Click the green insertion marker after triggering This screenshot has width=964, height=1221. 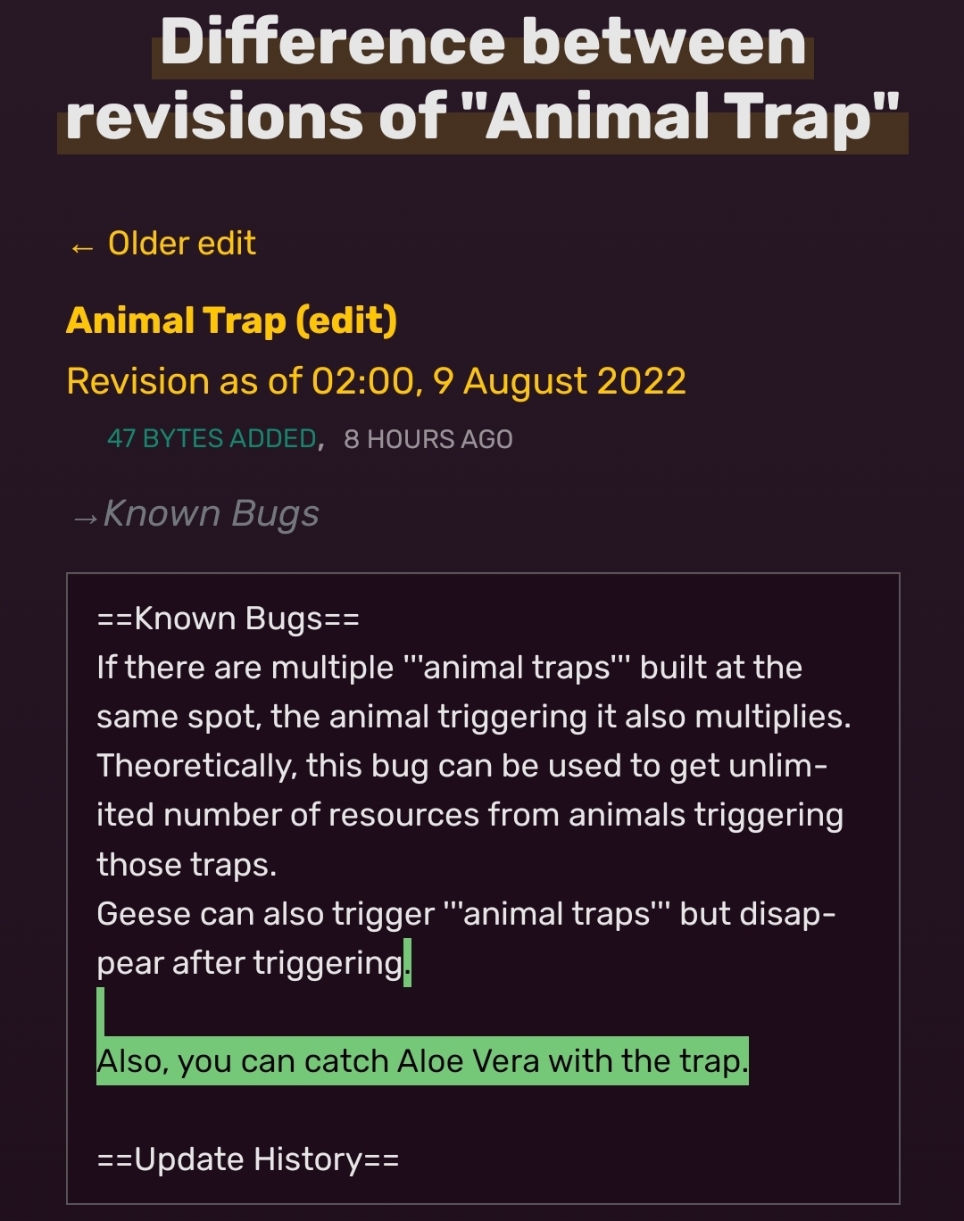pos(407,961)
